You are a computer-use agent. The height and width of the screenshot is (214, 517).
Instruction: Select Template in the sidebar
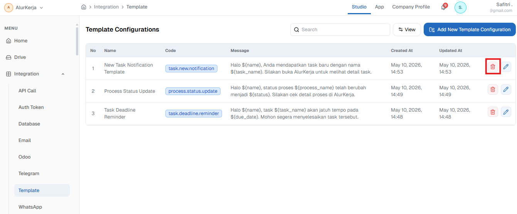click(x=42, y=191)
